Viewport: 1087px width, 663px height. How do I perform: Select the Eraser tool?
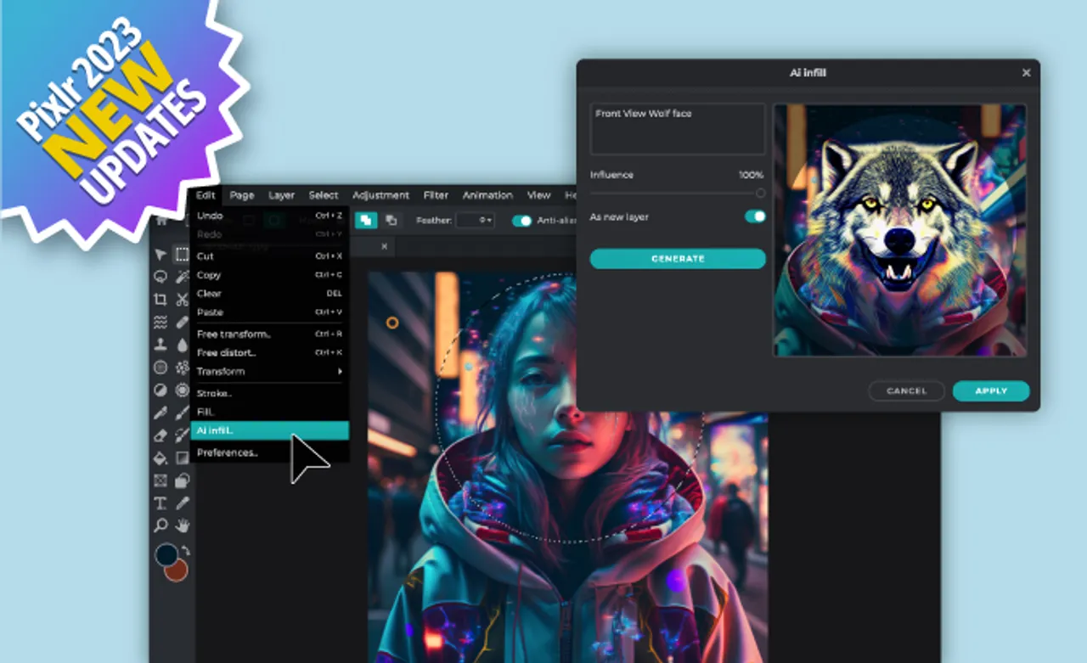click(160, 435)
